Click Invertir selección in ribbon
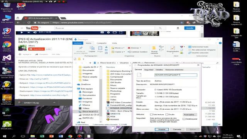This screenshot has width=247, height=139. (x=198, y=53)
